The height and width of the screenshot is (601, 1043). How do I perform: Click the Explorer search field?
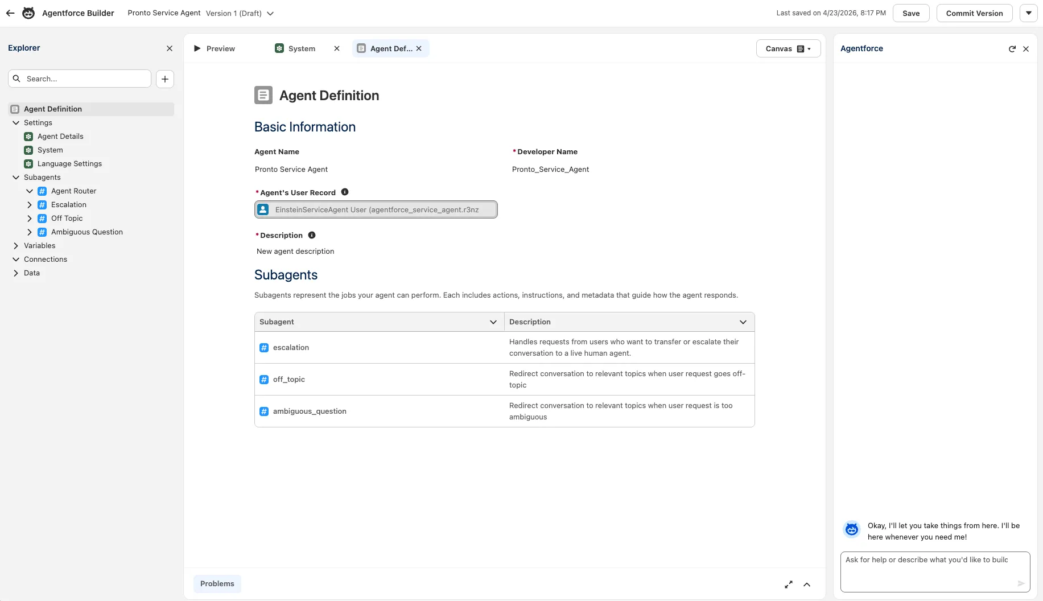(85, 79)
